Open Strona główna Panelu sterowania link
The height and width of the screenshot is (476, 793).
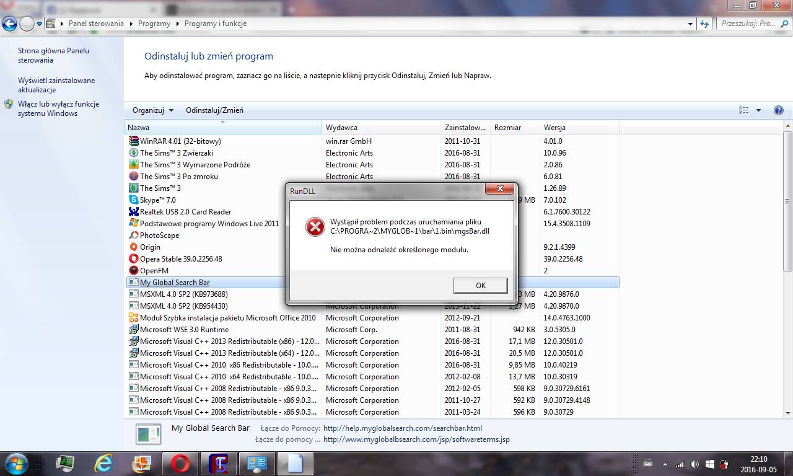click(53, 56)
